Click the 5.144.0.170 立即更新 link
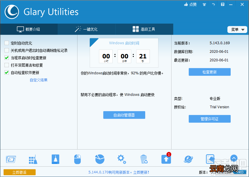This screenshot has height=177, width=249. (x=119, y=172)
